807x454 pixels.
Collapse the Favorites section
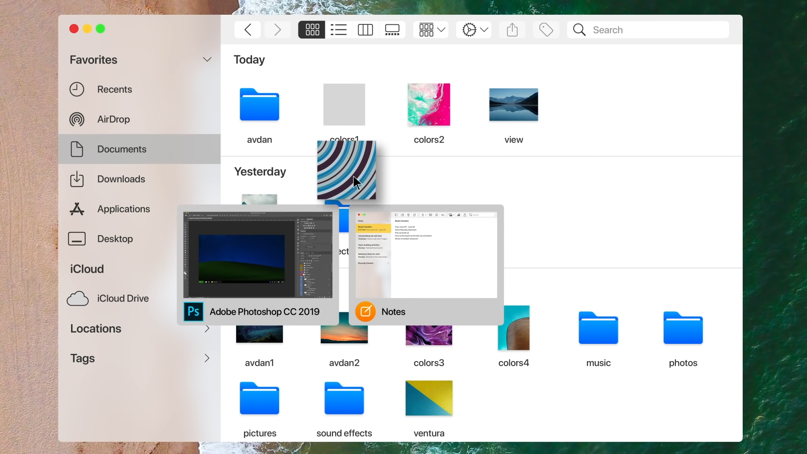[x=207, y=60]
